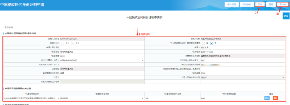Click the 操作规程 button
The height and width of the screenshot is (105, 290).
point(231,5)
